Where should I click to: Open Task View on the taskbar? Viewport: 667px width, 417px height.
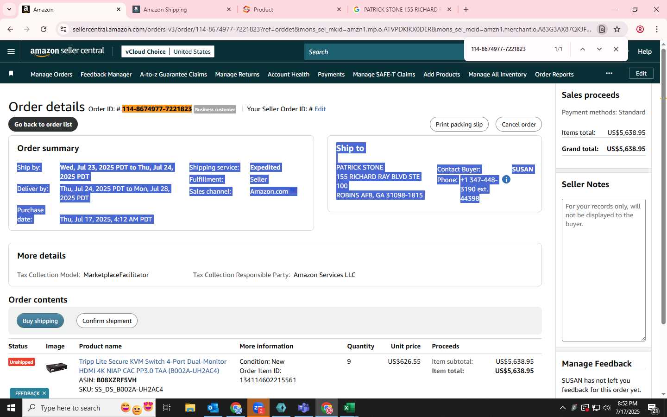click(x=167, y=408)
